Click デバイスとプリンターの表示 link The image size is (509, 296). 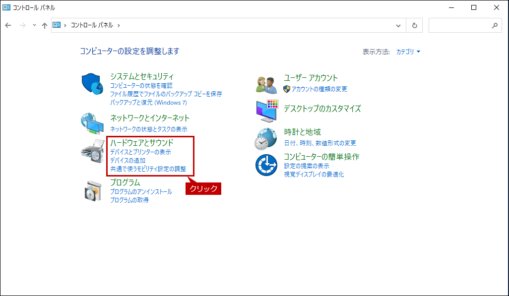pyautogui.click(x=140, y=152)
